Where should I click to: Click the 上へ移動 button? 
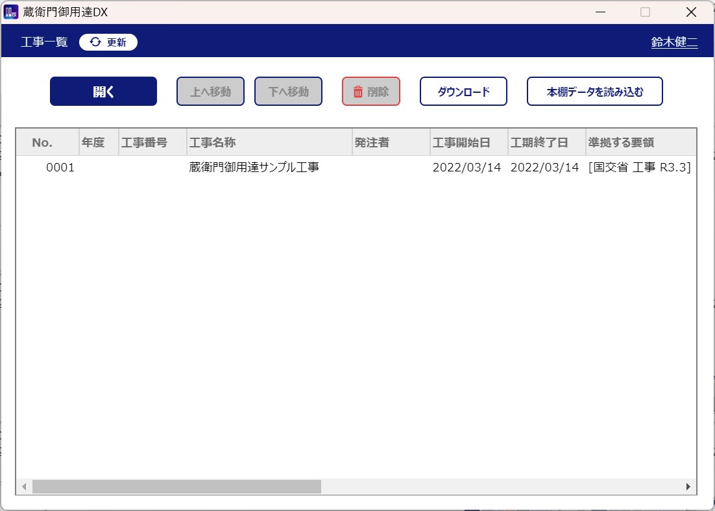[210, 92]
